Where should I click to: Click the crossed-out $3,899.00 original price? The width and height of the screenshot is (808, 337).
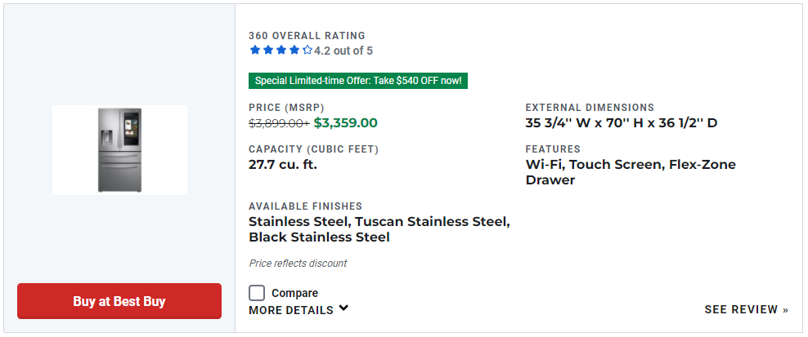pyautogui.click(x=279, y=123)
